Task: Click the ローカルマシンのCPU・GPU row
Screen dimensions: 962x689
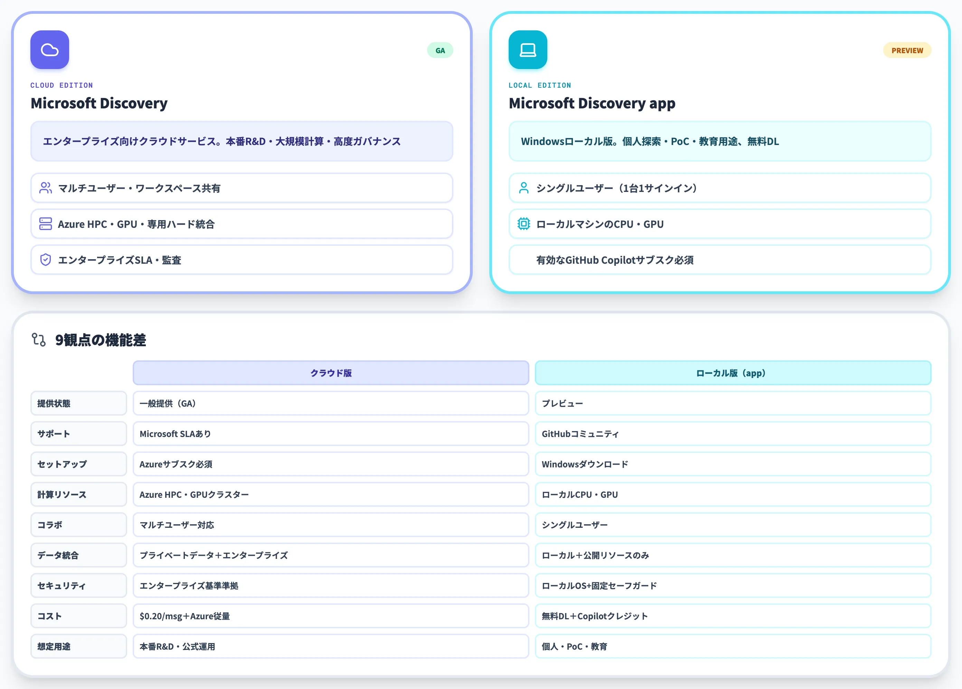Action: [x=720, y=224]
